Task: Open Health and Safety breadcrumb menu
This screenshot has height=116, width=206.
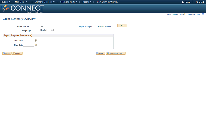Action: coord(69,2)
